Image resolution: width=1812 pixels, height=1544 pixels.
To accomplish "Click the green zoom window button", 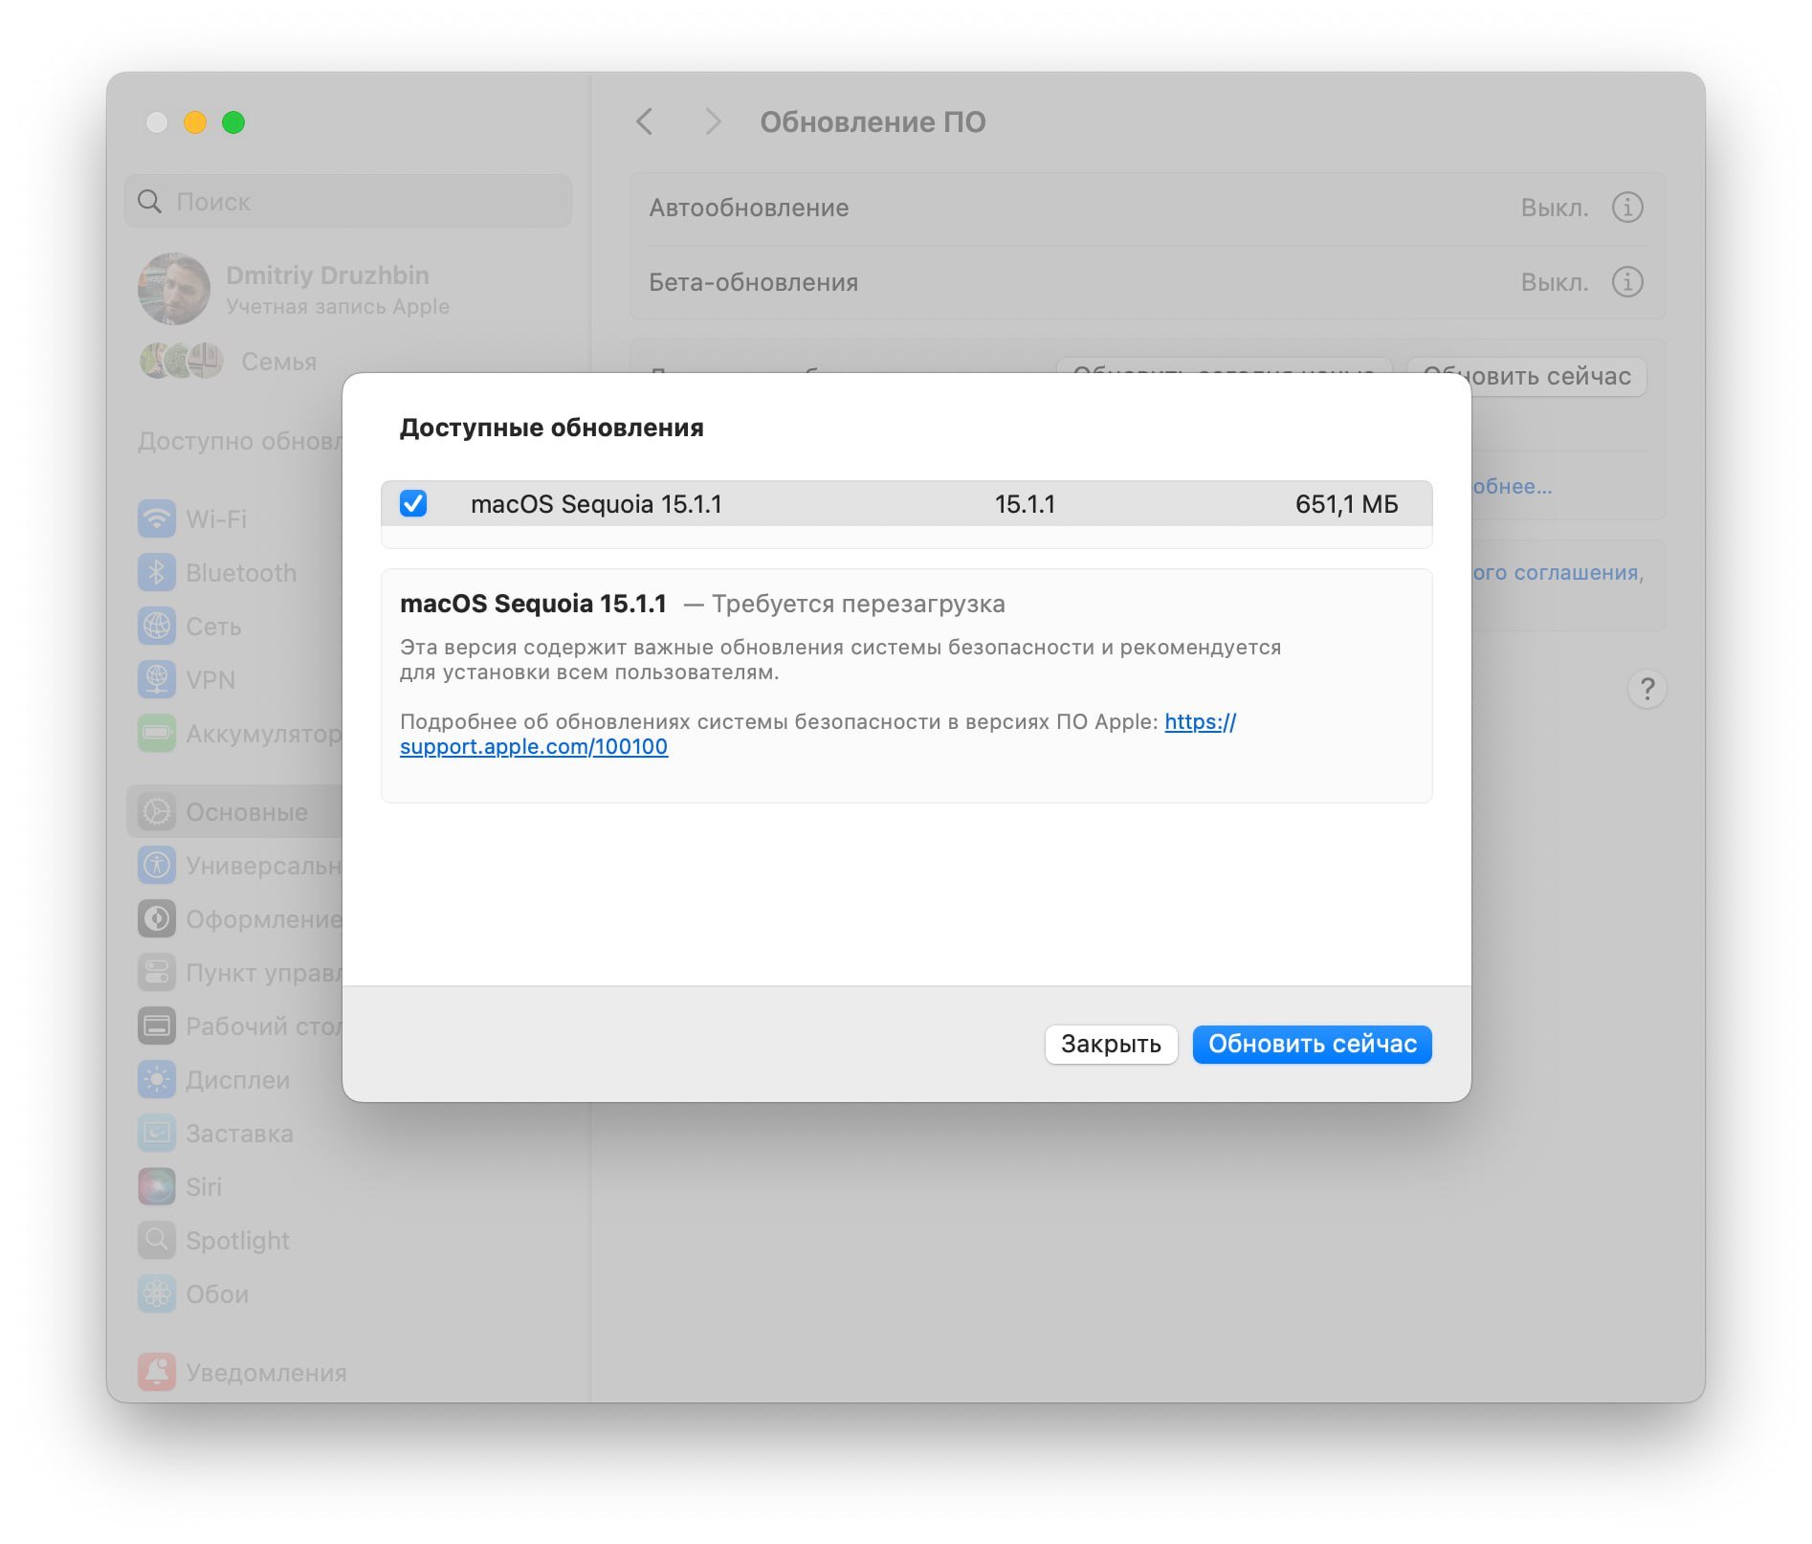I will tap(233, 122).
